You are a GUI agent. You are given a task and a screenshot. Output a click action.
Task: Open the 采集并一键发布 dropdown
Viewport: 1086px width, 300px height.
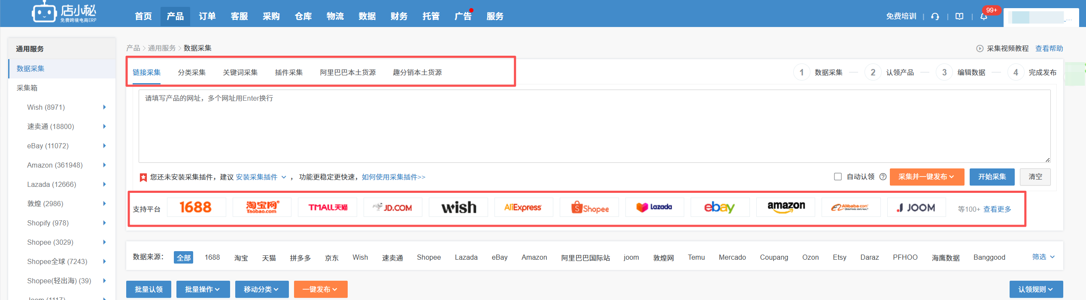927,177
